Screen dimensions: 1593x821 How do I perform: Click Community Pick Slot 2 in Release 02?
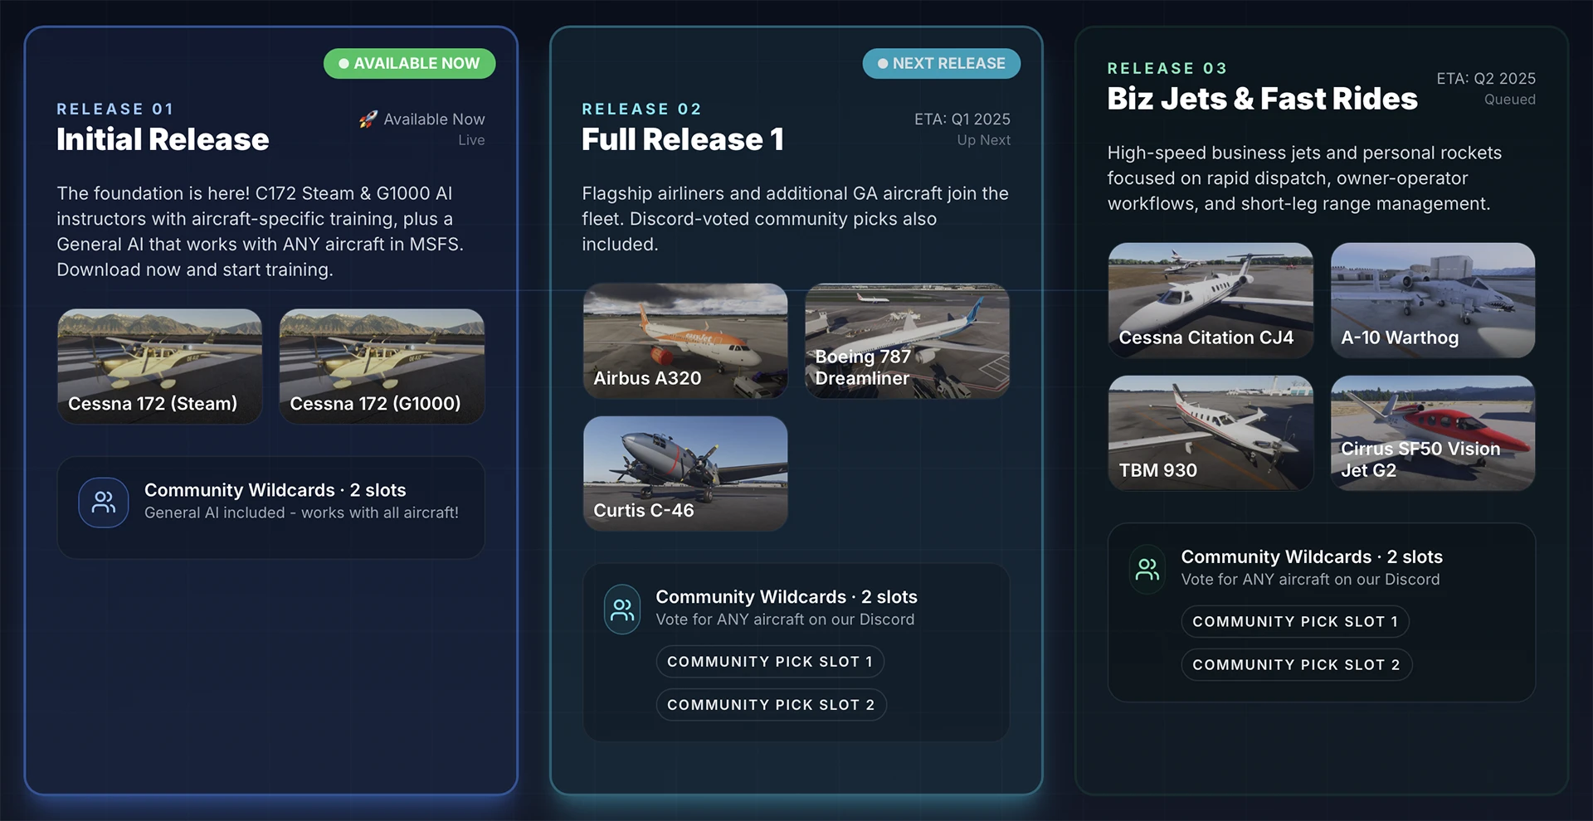click(771, 705)
